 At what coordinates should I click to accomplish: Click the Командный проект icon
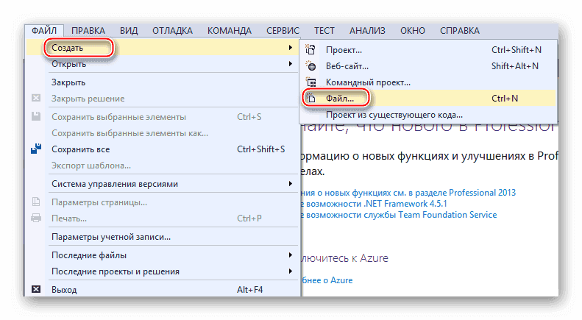[311, 82]
